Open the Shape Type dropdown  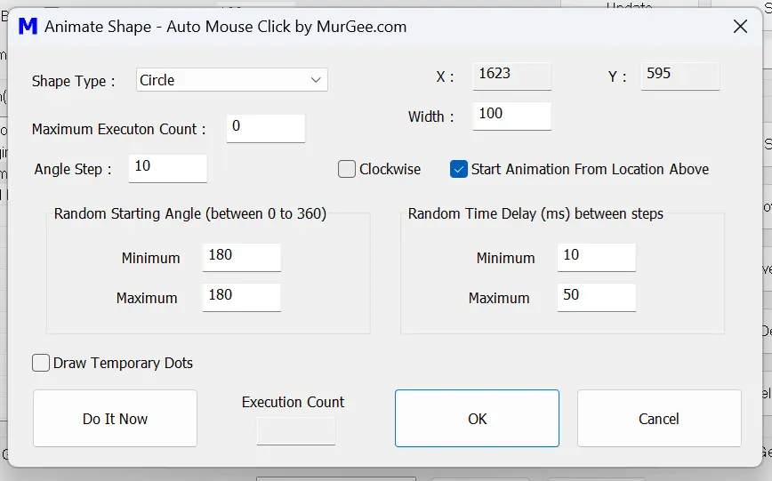point(232,80)
